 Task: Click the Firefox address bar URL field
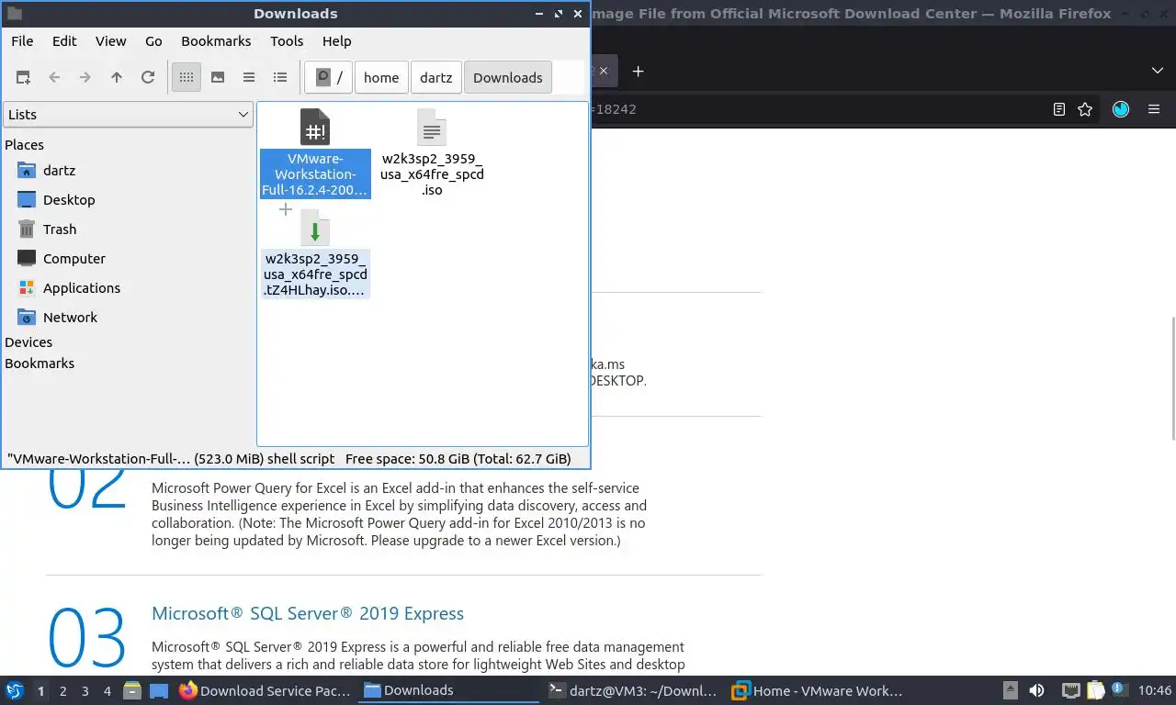tap(818, 109)
